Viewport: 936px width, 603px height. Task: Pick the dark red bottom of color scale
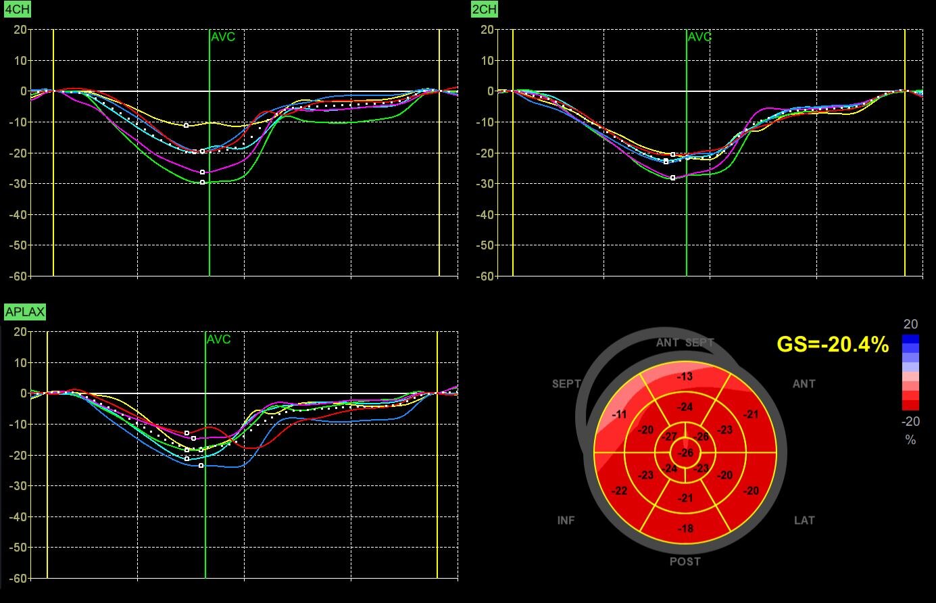910,404
